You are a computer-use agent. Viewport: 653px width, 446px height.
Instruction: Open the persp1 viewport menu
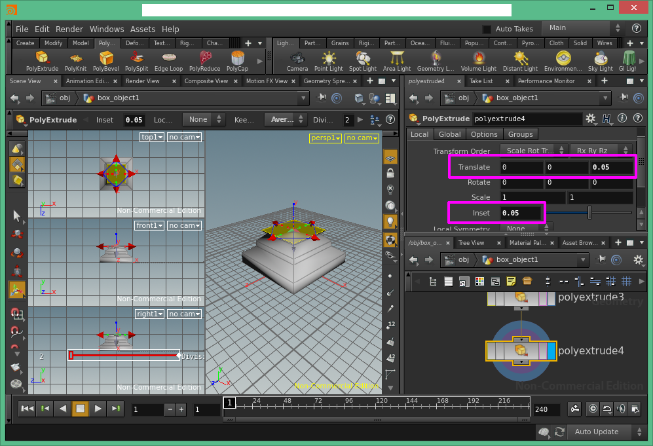[x=326, y=138]
